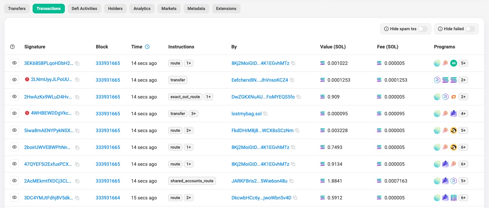Copy lostmybag.sol address with the copy icon
Image resolution: width=489 pixels, height=208 pixels.
point(265,114)
